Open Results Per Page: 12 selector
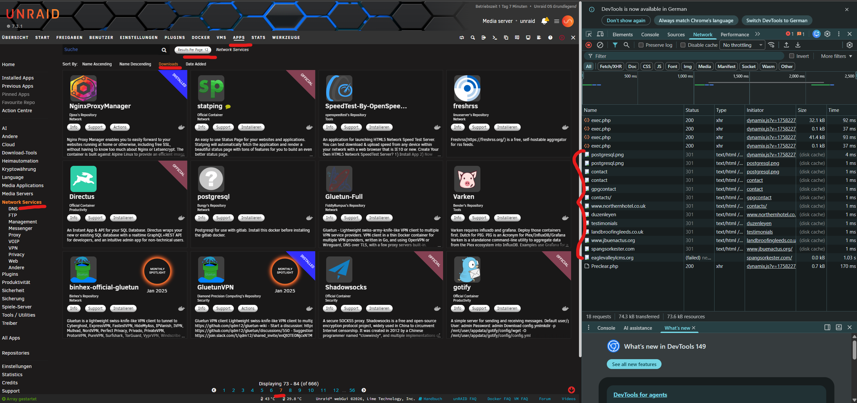The width and height of the screenshot is (857, 403). pos(193,50)
